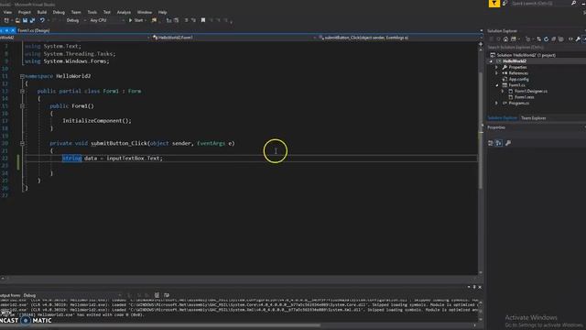Expand the References node
586x330 pixels.
coord(496,73)
